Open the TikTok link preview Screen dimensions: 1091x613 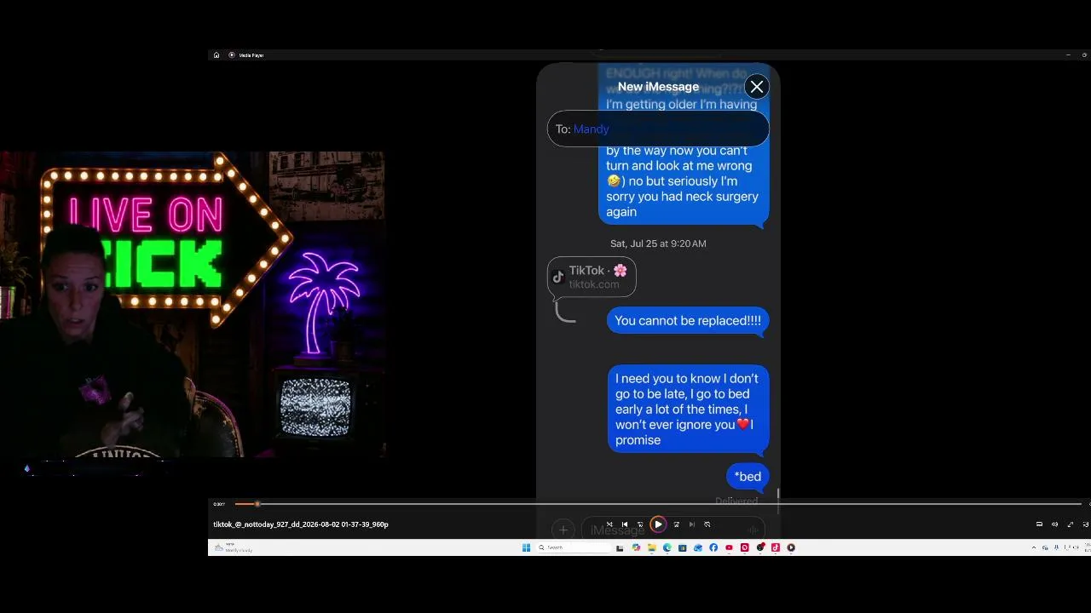592,277
